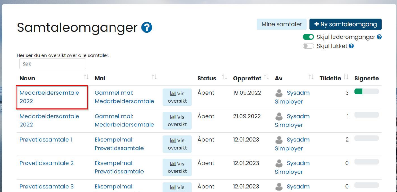The height and width of the screenshot is (192, 397).
Task: Click Sysadm user avatar in 21.09.2022 row
Action: pos(279,116)
